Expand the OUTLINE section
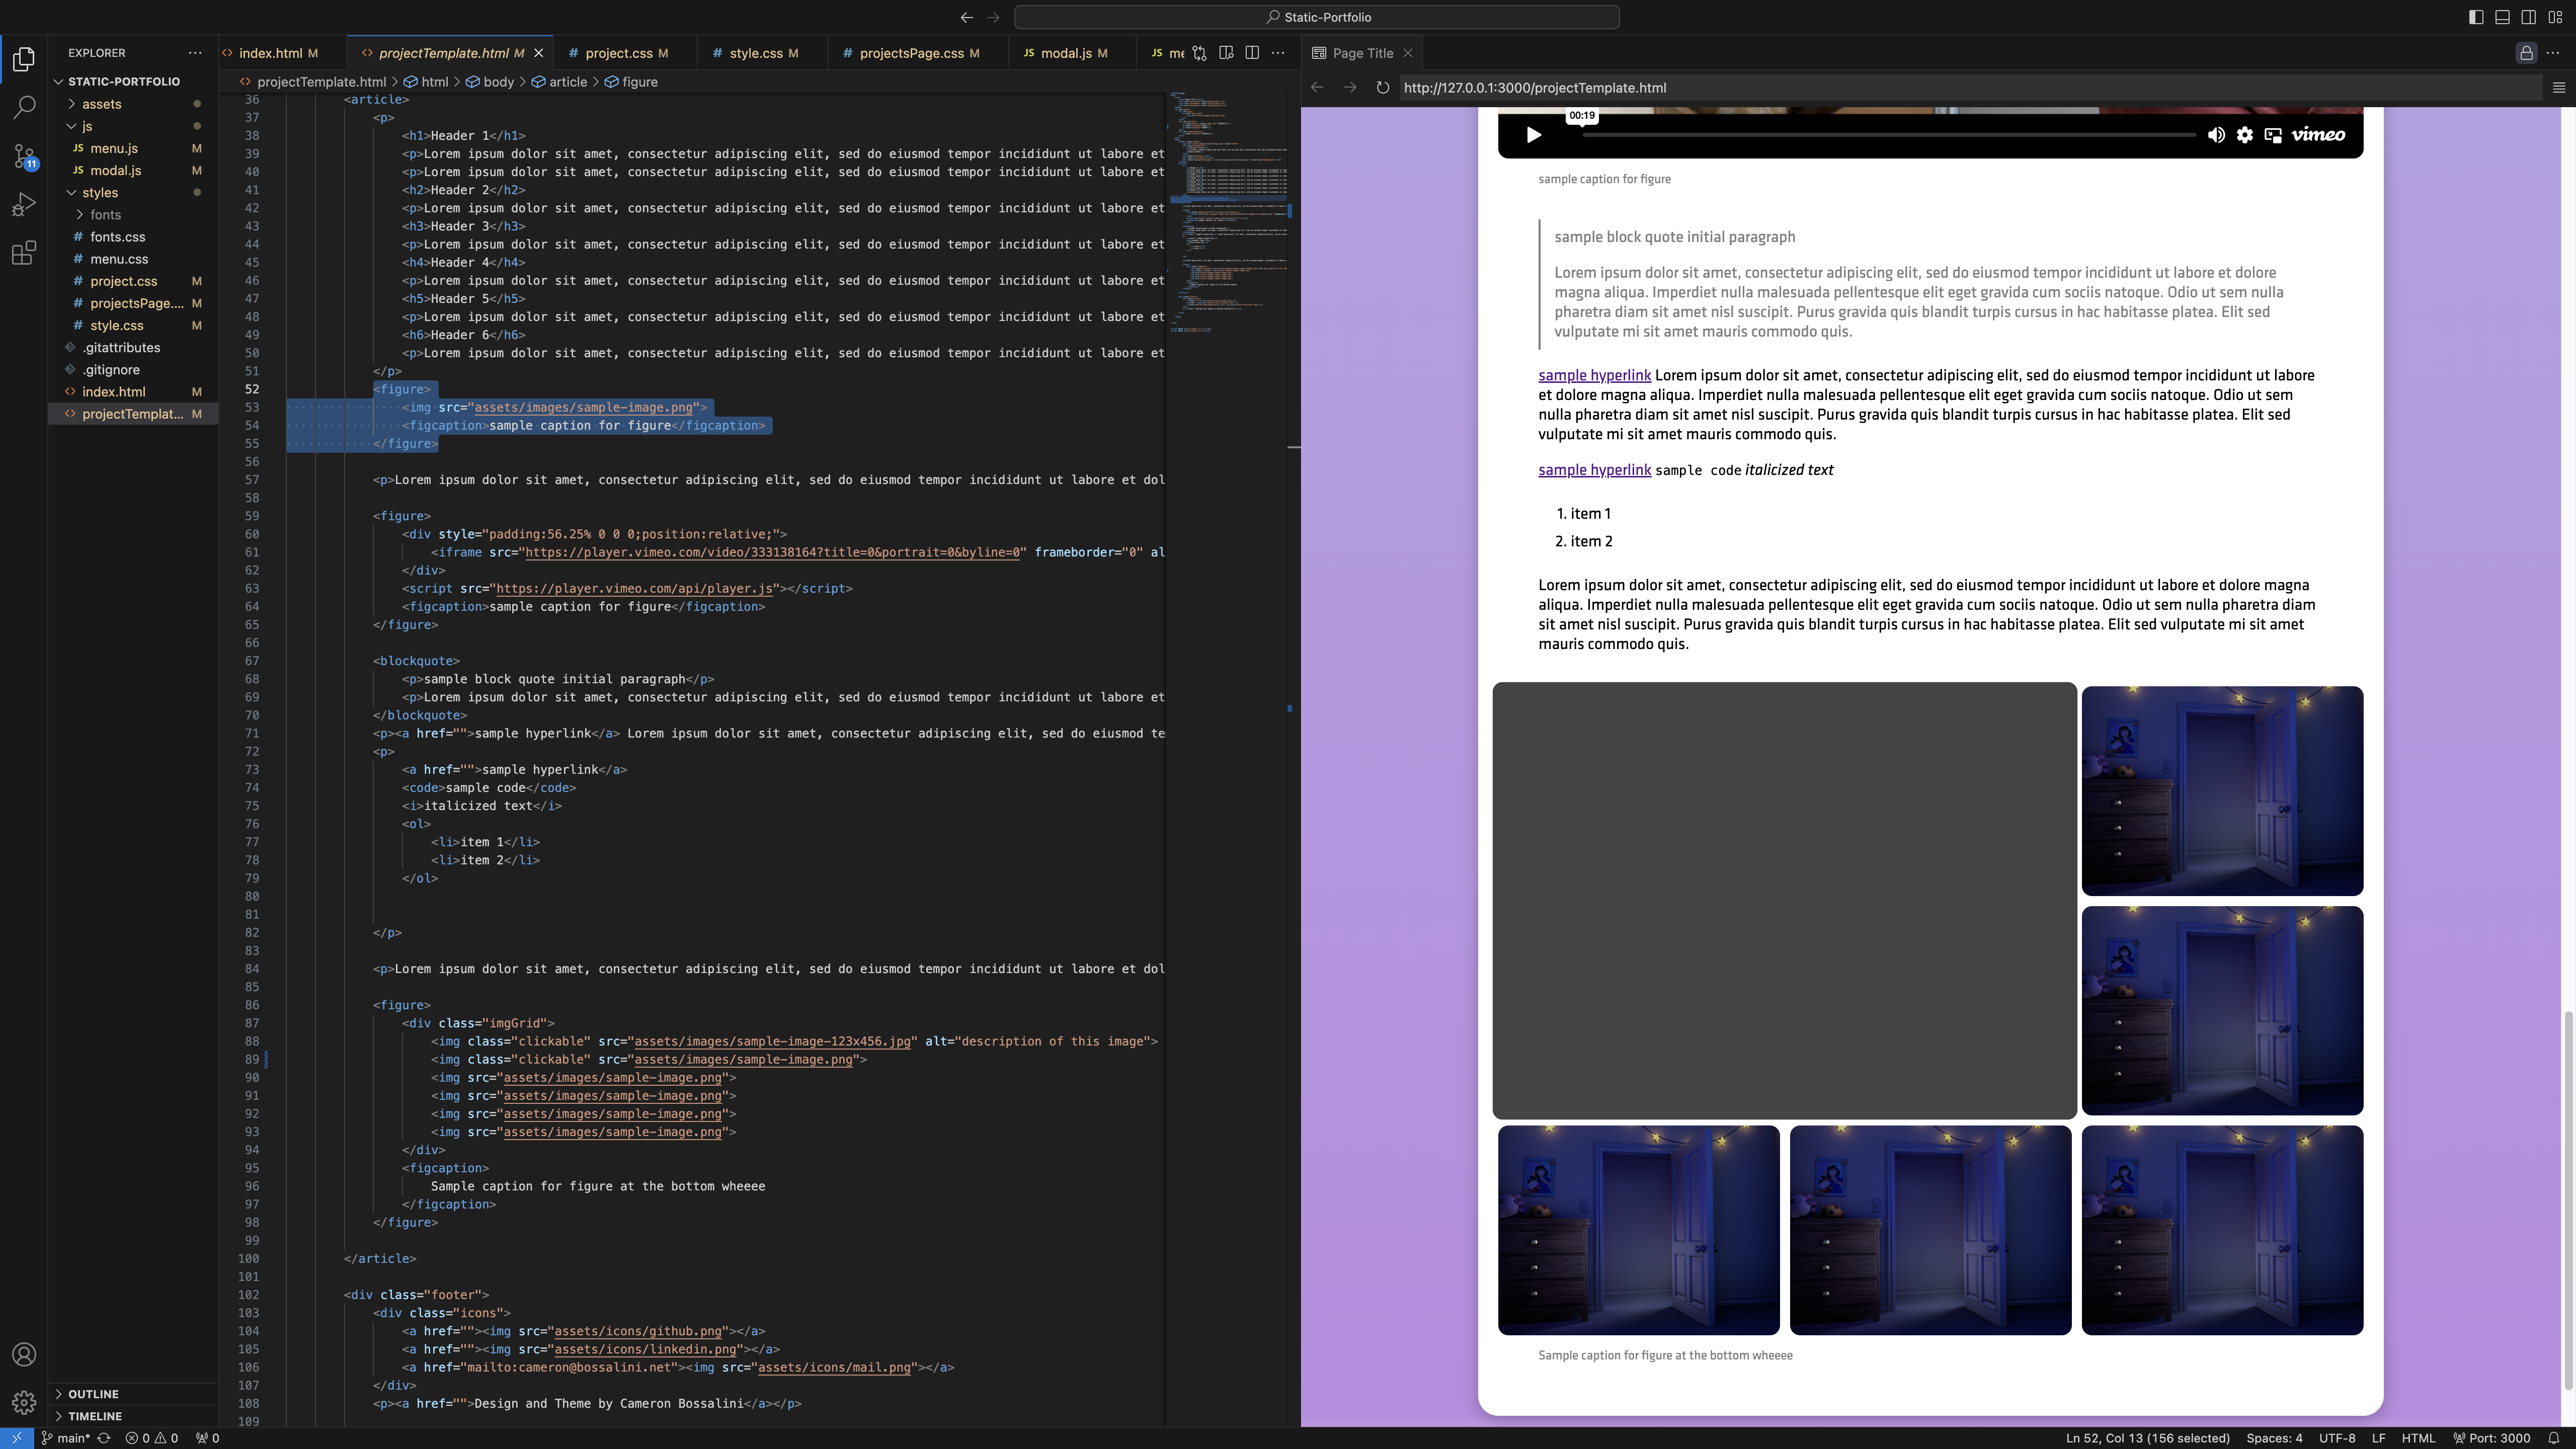Image resolution: width=2576 pixels, height=1449 pixels. pyautogui.click(x=93, y=1393)
